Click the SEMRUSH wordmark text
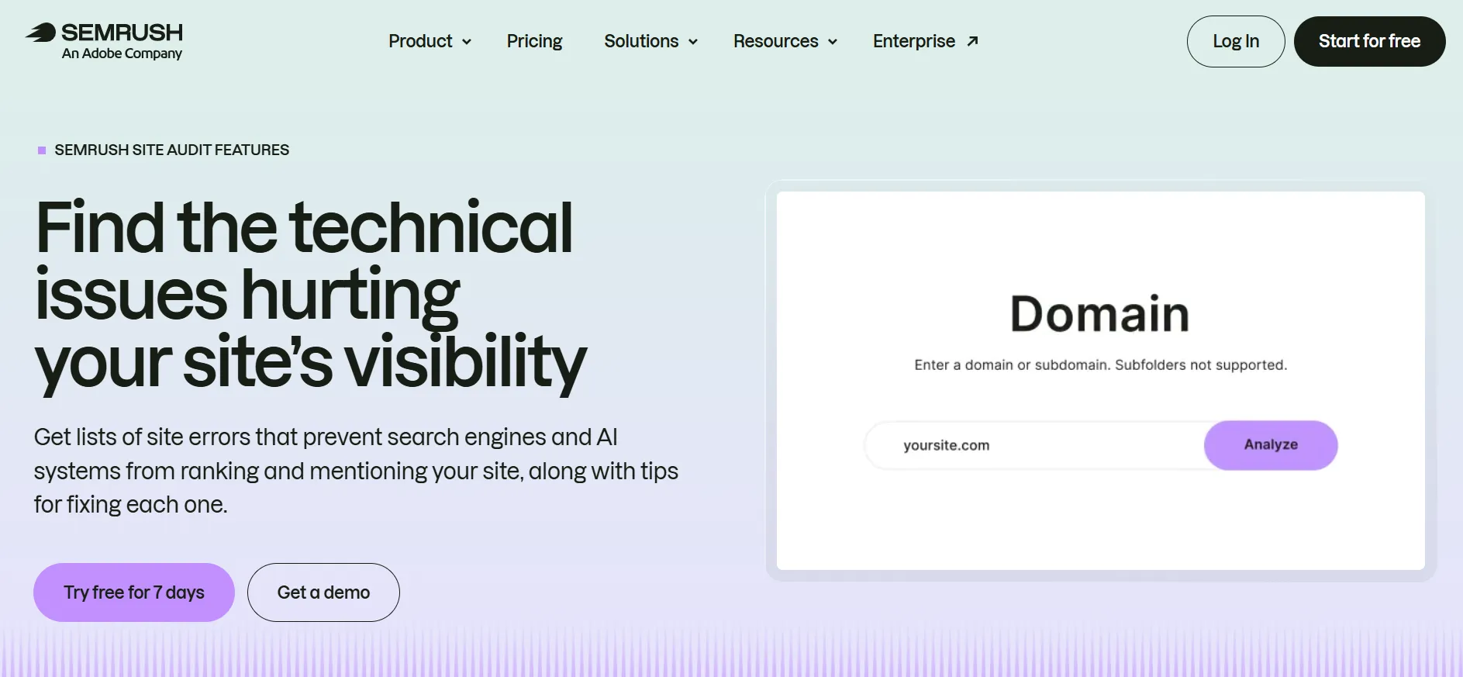The width and height of the screenshot is (1463, 677). coord(122,33)
